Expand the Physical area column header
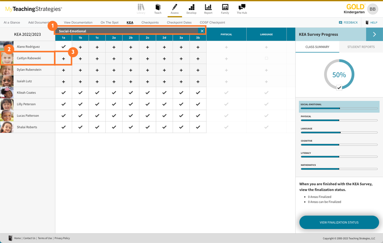Viewport: 383px width, 243px height. point(226,34)
